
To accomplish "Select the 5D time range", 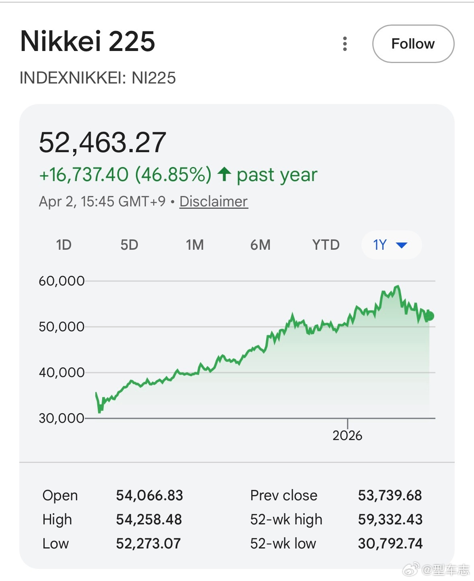I will tap(129, 245).
